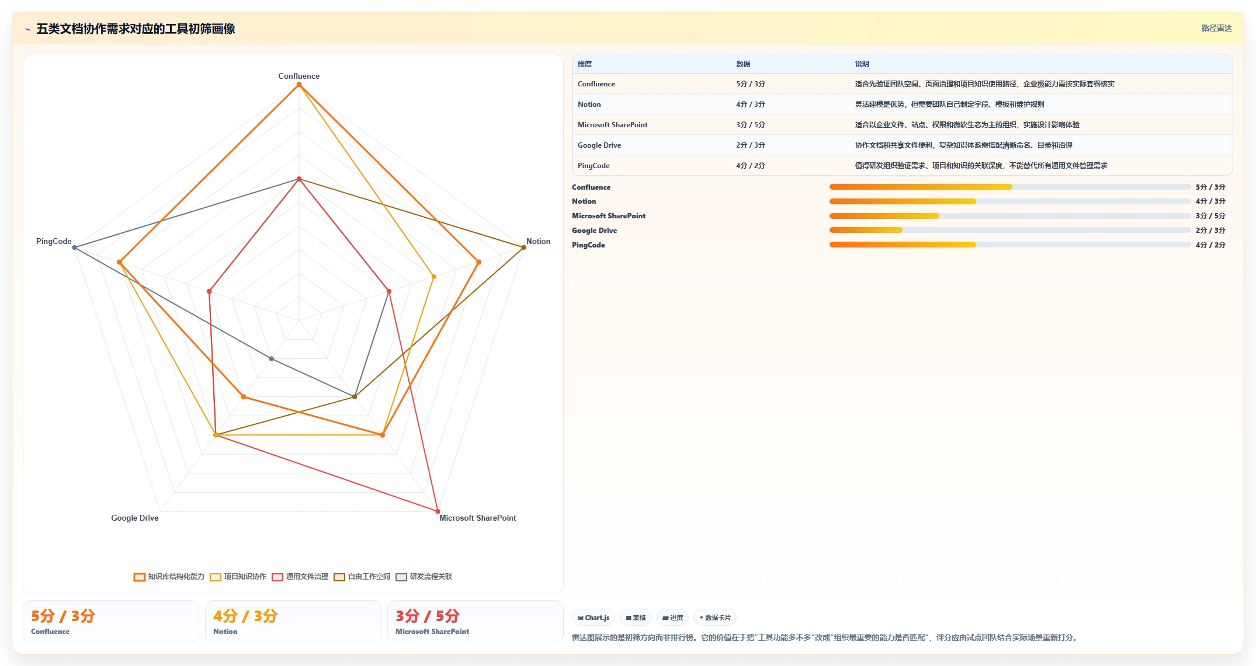Click the 2分 / 3分 table data cell

750,145
